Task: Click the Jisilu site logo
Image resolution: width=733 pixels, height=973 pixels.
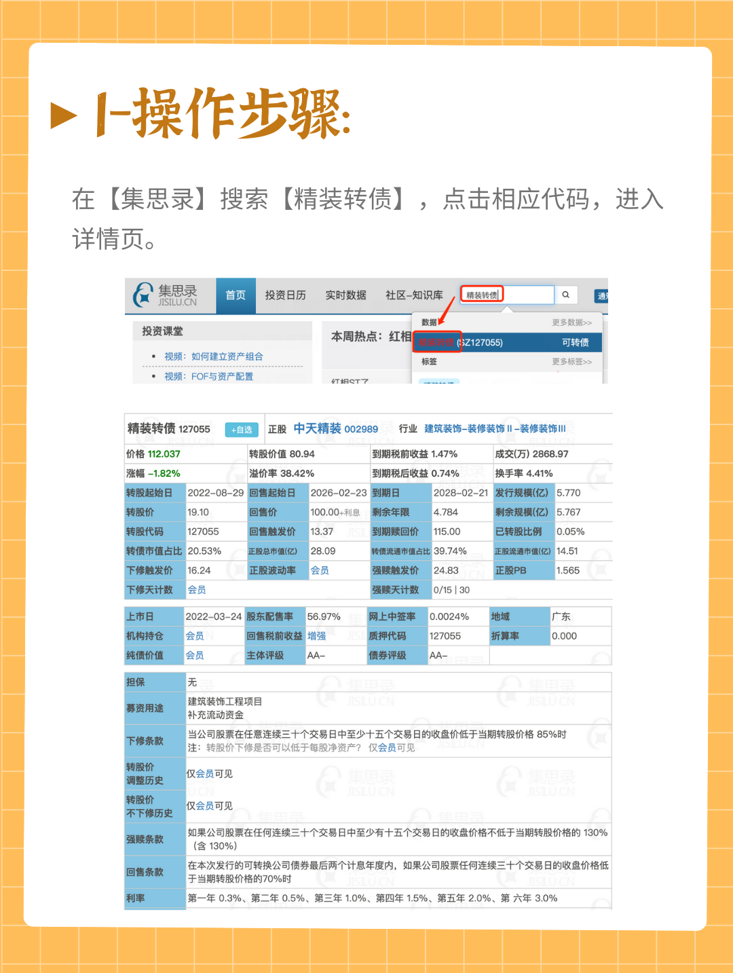Action: point(165,295)
